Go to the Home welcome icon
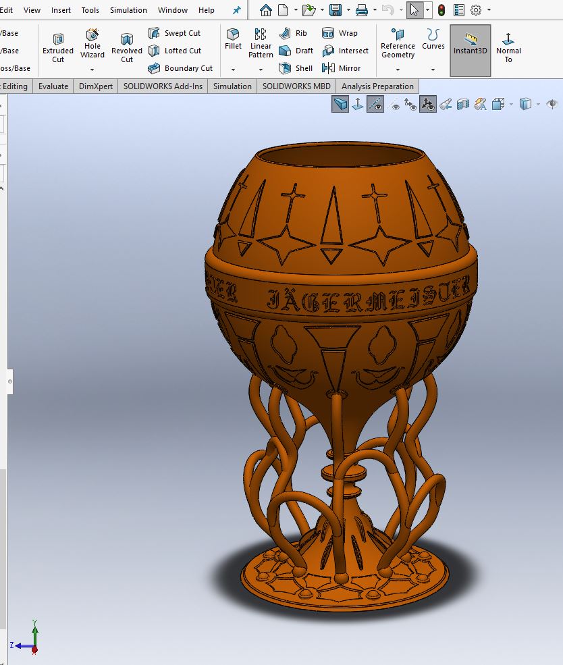The height and width of the screenshot is (665, 563). [x=266, y=9]
